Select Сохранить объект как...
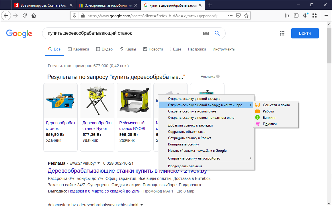Screen dimensions: 332x206 (x=206, y=132)
